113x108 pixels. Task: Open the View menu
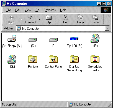point(28,10)
